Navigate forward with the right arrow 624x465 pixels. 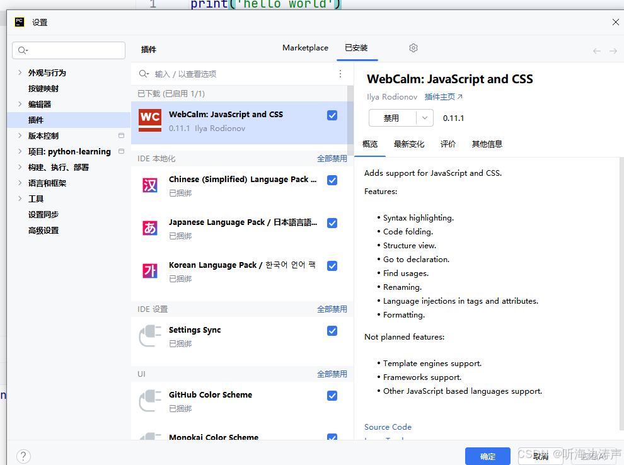click(613, 51)
